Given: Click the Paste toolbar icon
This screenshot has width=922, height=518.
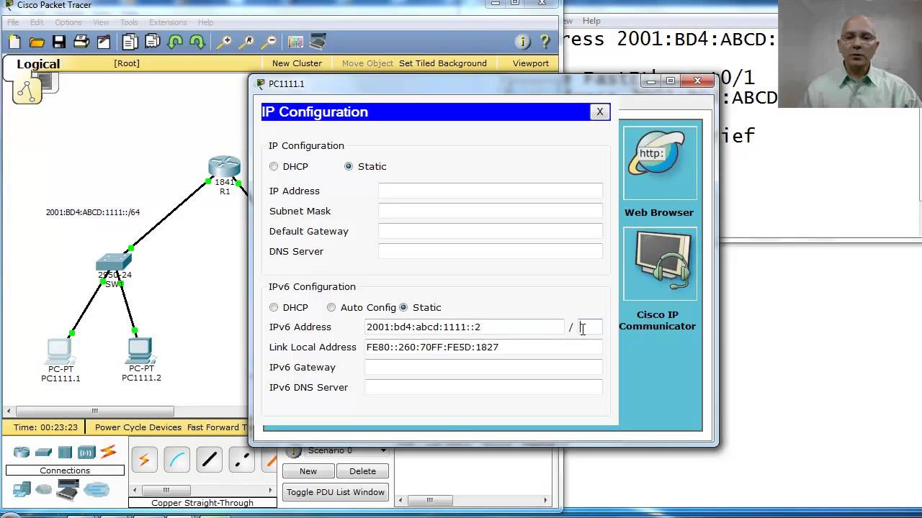Looking at the screenshot, I should 152,42.
